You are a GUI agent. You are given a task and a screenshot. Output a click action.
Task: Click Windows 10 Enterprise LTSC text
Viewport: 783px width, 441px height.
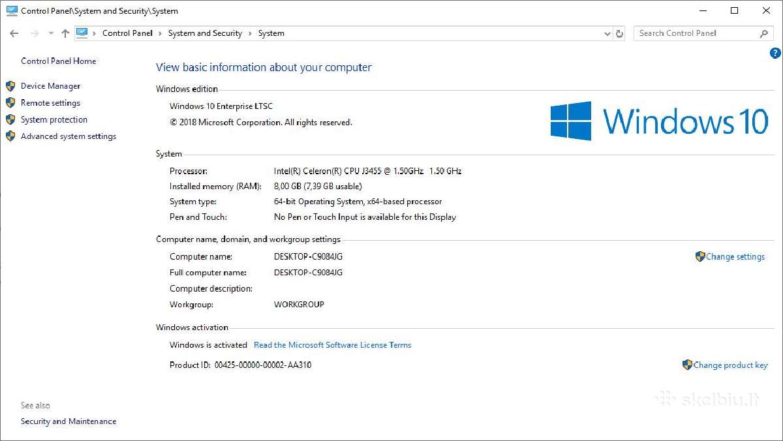pos(221,106)
